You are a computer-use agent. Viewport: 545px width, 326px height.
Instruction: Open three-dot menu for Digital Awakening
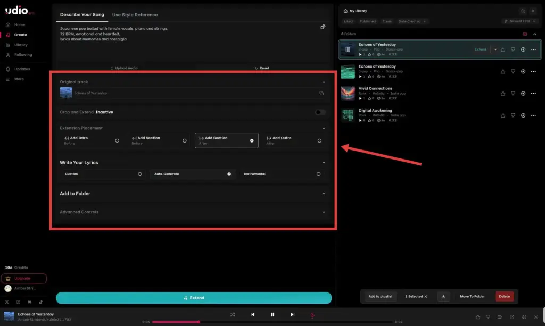pos(533,115)
